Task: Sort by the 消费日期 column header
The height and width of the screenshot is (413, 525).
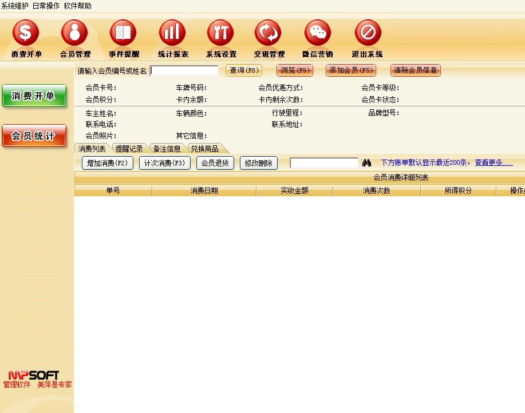Action: click(204, 191)
